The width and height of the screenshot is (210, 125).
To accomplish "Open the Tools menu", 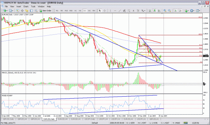I will coord(33,6).
